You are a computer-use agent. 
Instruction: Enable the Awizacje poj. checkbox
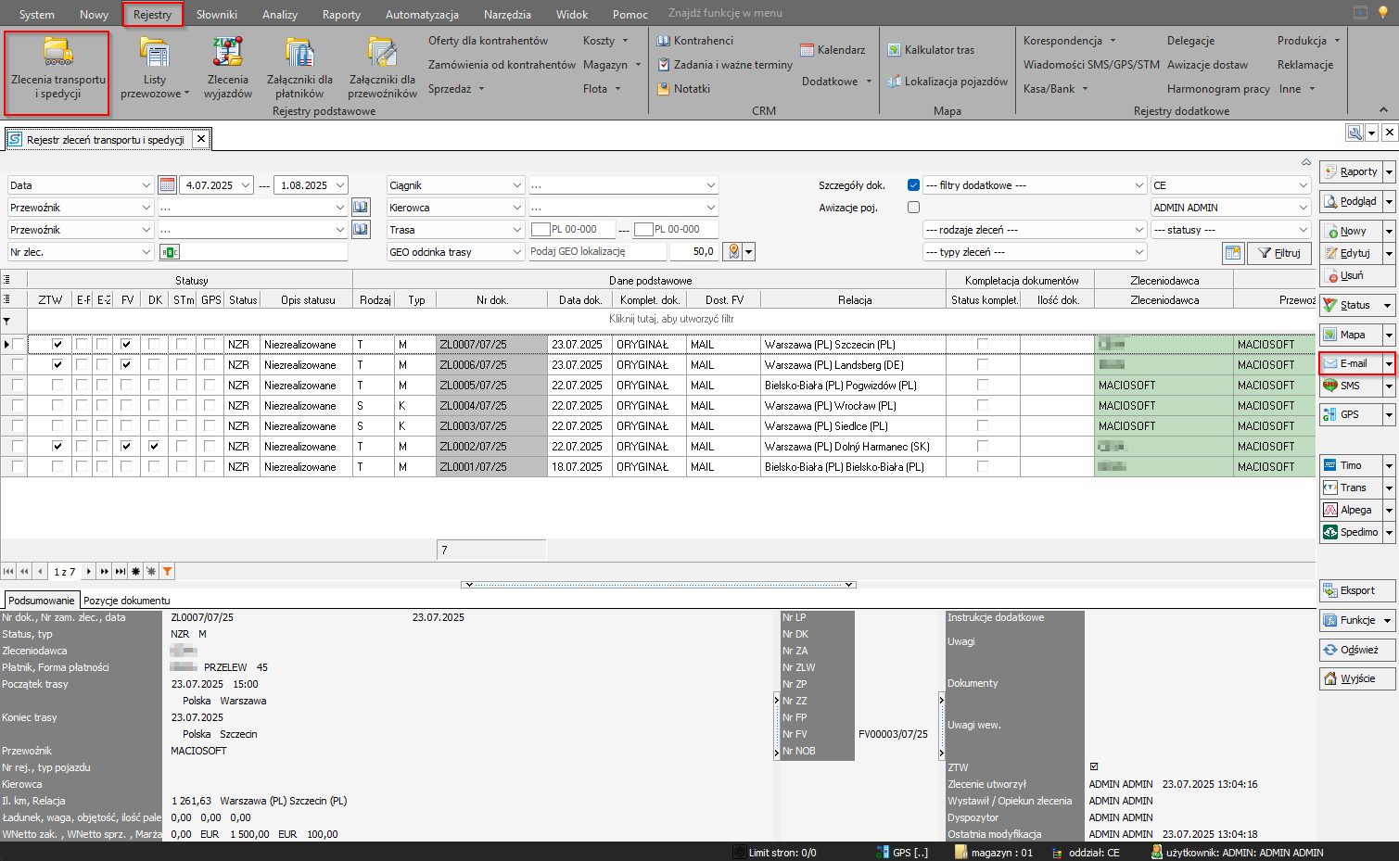point(913,208)
